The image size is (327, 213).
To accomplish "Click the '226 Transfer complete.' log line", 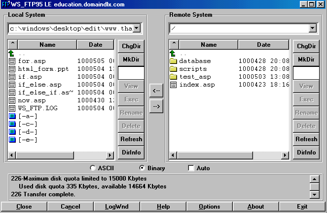I will tap(43, 194).
